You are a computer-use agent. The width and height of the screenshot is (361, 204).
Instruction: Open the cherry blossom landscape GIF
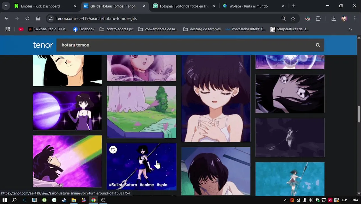(141, 112)
